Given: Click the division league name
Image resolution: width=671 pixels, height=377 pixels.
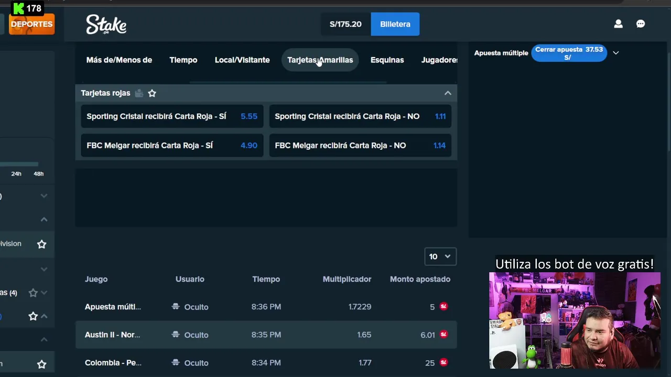Looking at the screenshot, I should 10,243.
